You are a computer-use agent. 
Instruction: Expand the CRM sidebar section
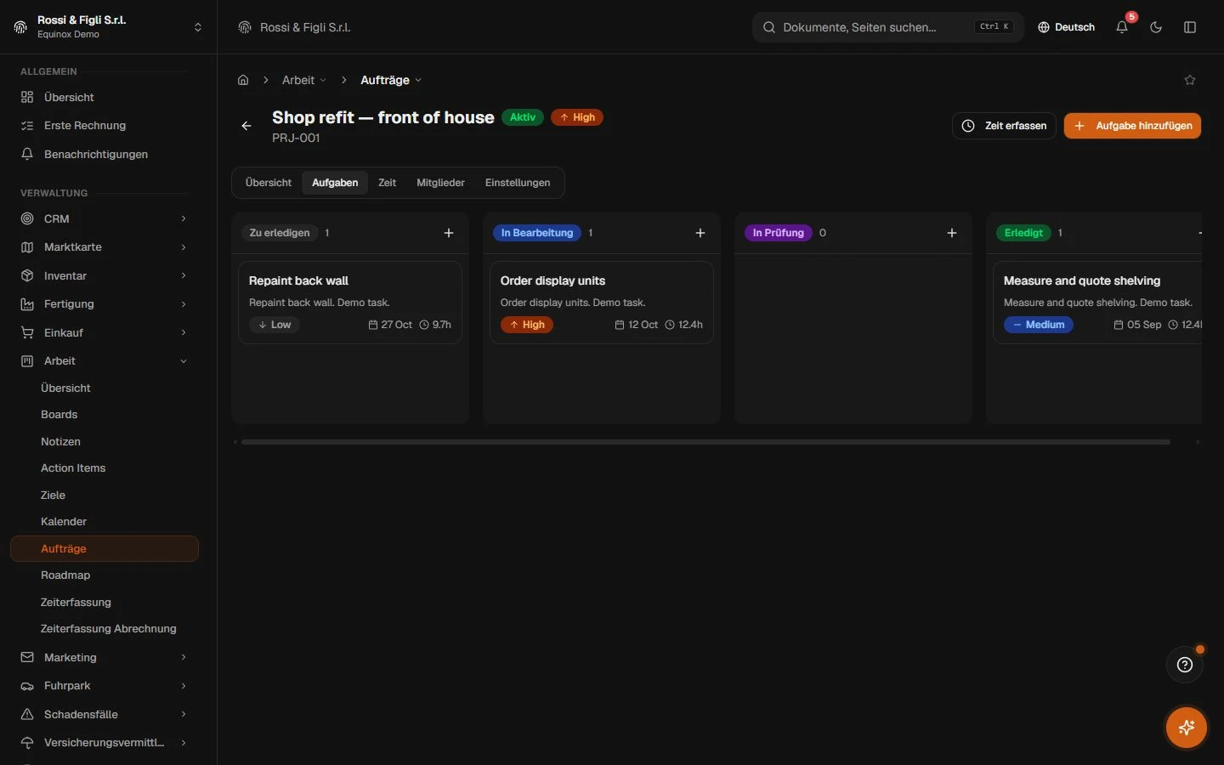pyautogui.click(x=105, y=218)
